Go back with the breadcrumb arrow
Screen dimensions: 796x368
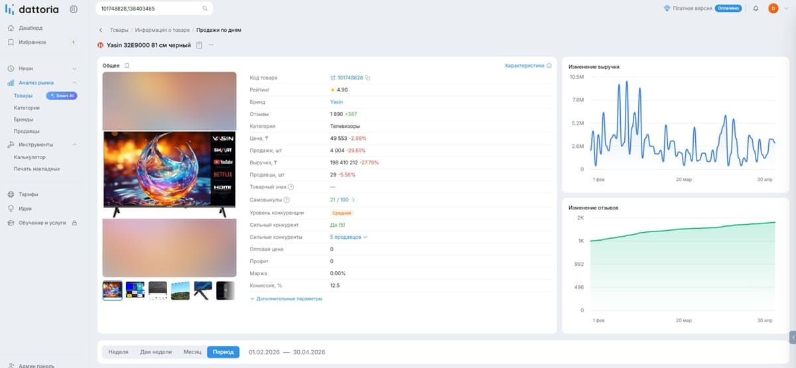coord(101,31)
